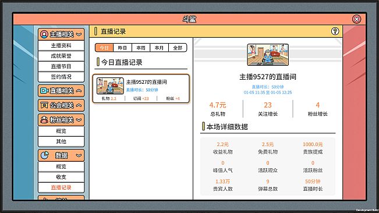Click the 2.2元 收益礼物 value
This screenshot has height=213, width=379.
[222, 144]
